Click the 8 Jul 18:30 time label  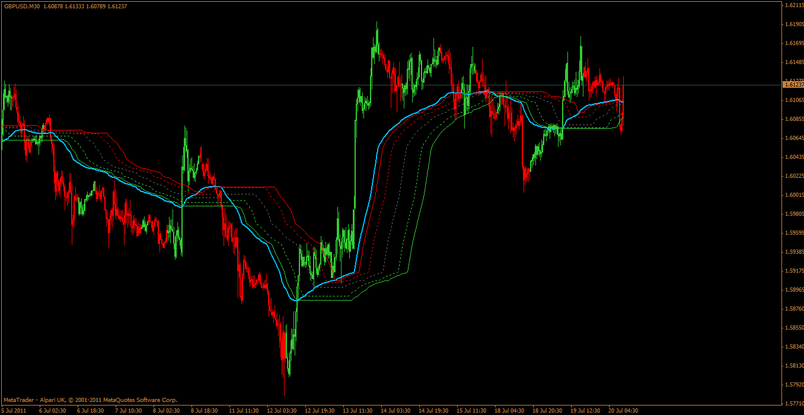205,410
